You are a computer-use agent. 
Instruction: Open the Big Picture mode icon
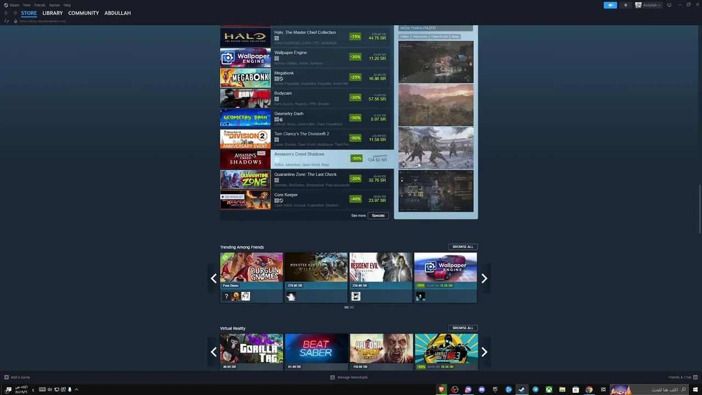669,5
